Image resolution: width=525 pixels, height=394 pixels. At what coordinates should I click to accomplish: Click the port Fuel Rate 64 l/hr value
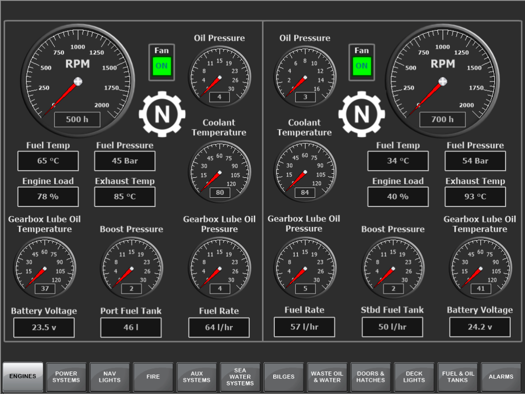(x=219, y=327)
